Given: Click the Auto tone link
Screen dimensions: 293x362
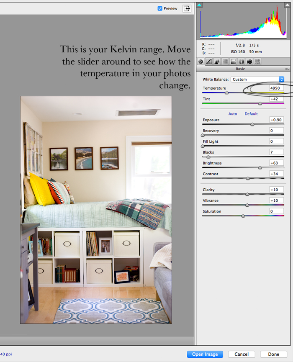Looking at the screenshot, I should [x=233, y=113].
